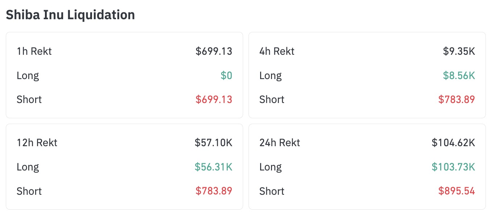Click the 24h Rekt total $104.62K

(x=453, y=143)
